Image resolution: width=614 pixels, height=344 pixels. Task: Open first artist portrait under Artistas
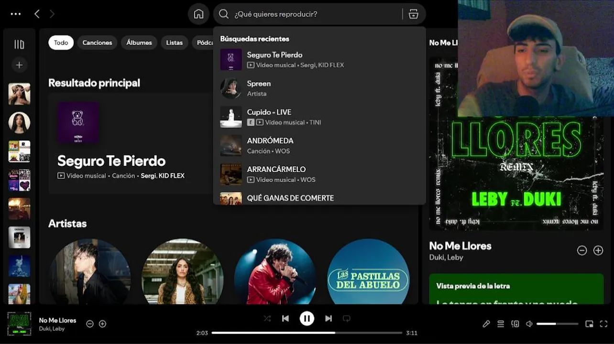tap(90, 271)
